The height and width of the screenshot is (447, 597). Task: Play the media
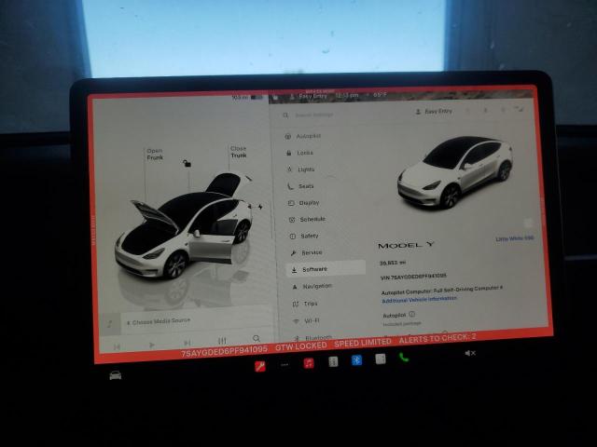(152, 345)
